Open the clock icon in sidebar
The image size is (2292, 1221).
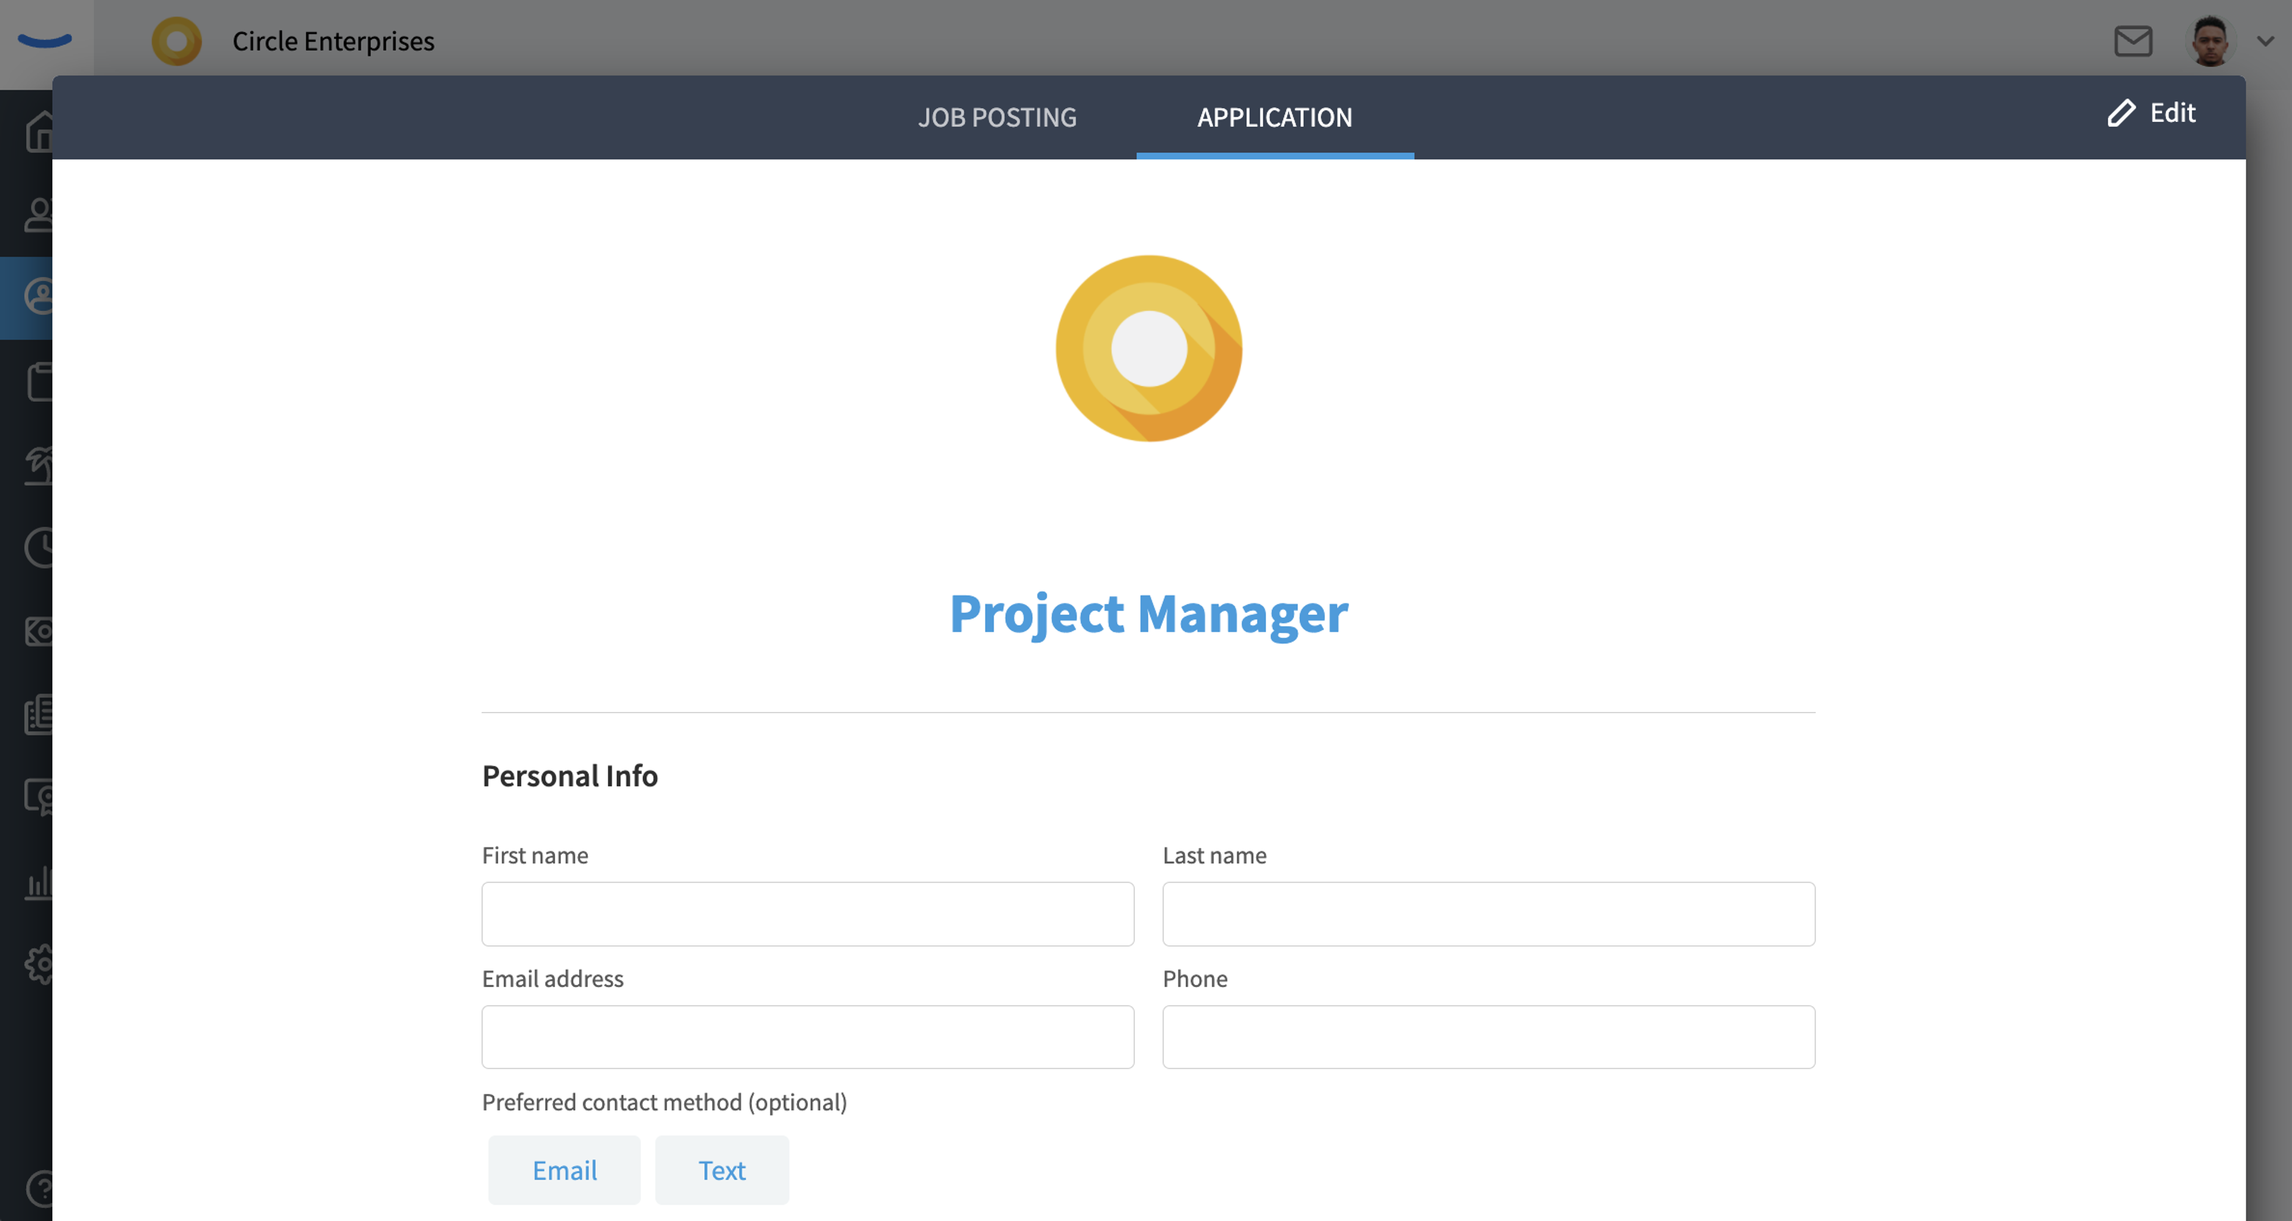coord(39,548)
